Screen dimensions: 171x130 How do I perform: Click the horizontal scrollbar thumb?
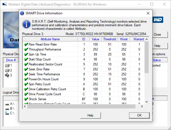tap(81, 107)
